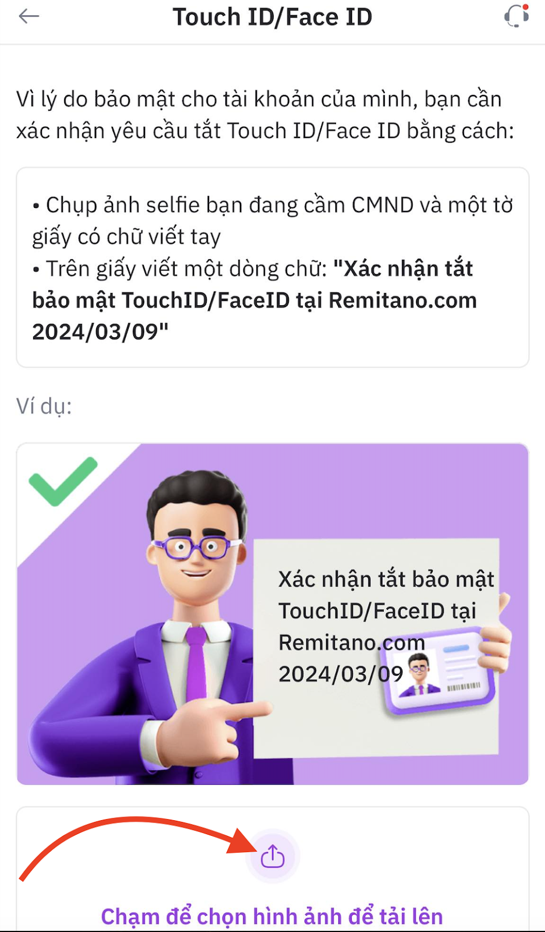This screenshot has width=545, height=932.
Task: Tap the purple upload icon
Action: [x=272, y=857]
